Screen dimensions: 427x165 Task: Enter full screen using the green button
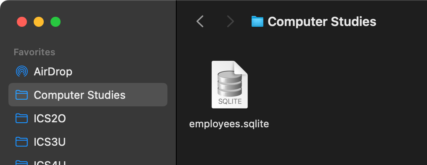pos(56,22)
